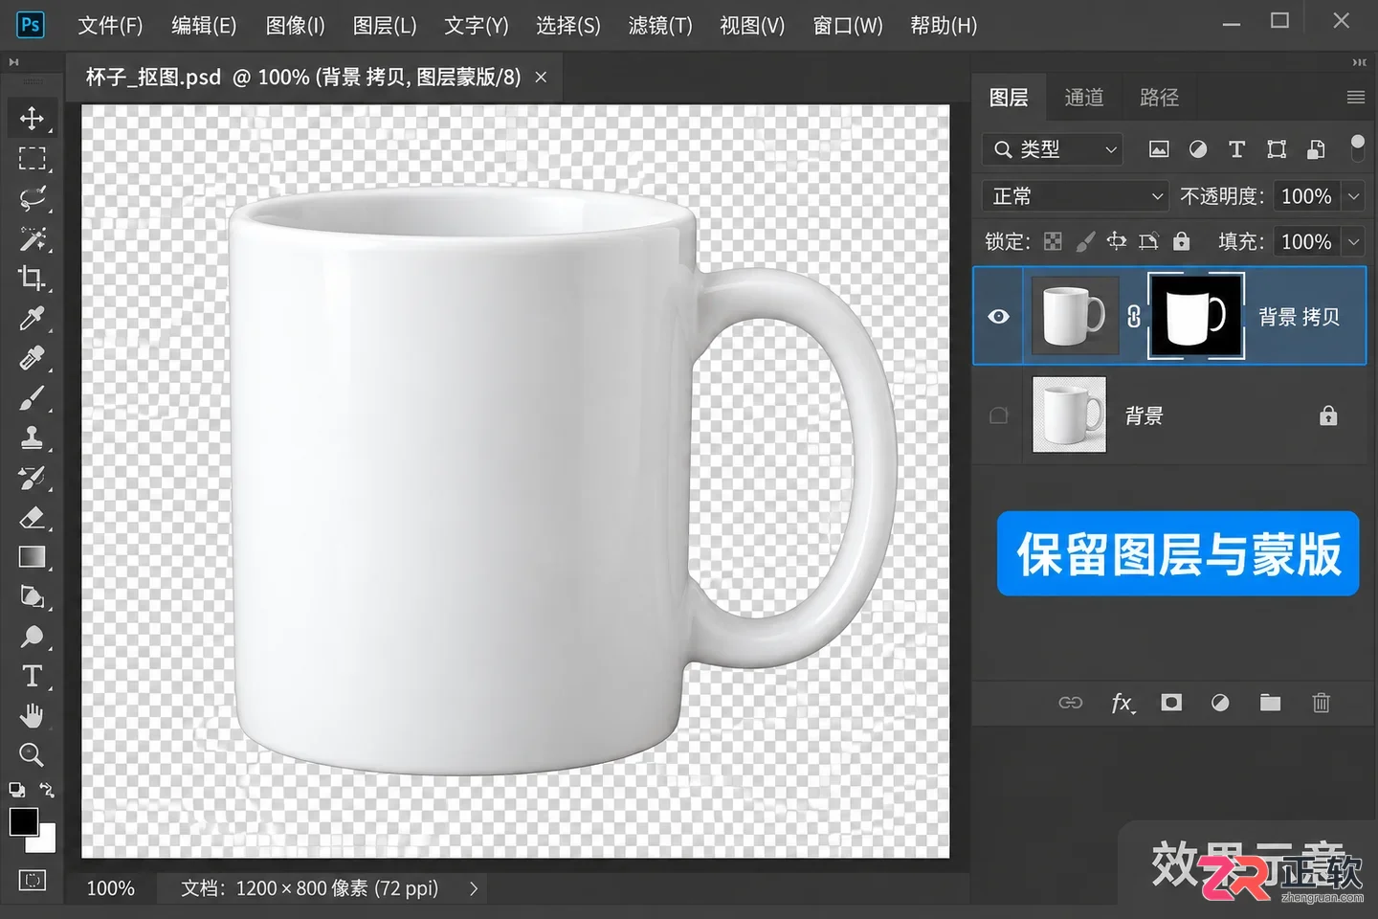Select the Rectangular Marquee tool
Image resolution: width=1378 pixels, height=919 pixels.
tap(32, 158)
